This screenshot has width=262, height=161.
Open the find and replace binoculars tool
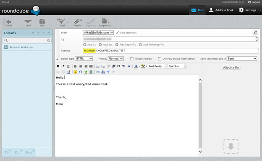103,72
